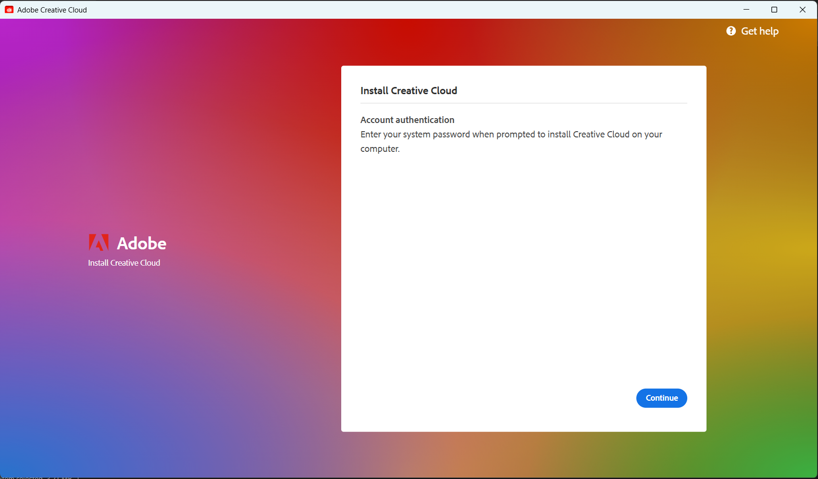Click the window close icon
This screenshot has width=818, height=479.
point(802,9)
